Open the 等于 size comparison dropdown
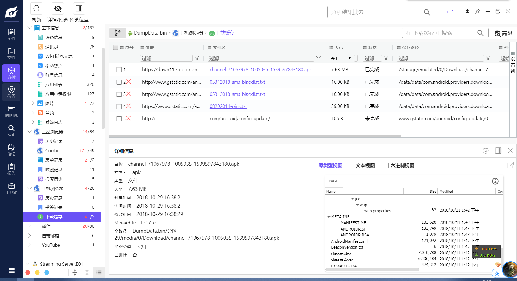 tap(341, 58)
